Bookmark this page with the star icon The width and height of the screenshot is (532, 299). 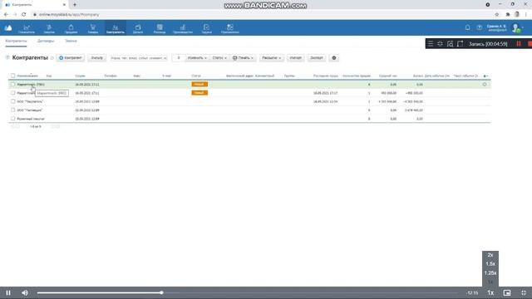[497, 15]
